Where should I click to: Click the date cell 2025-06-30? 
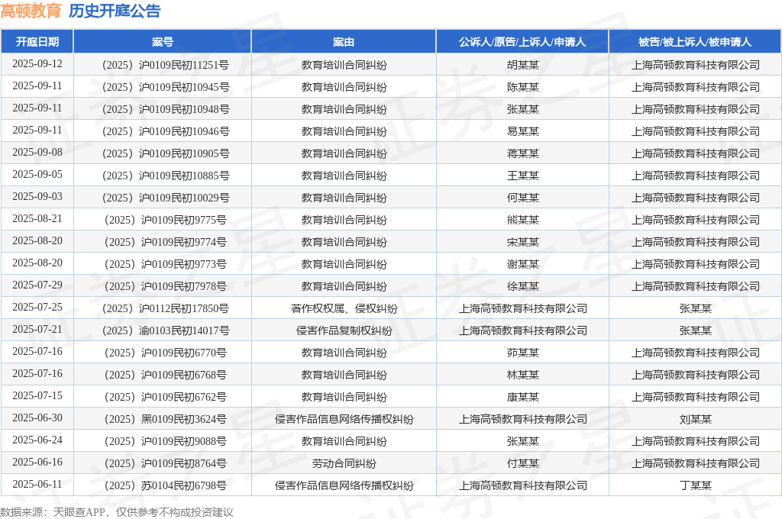click(37, 418)
